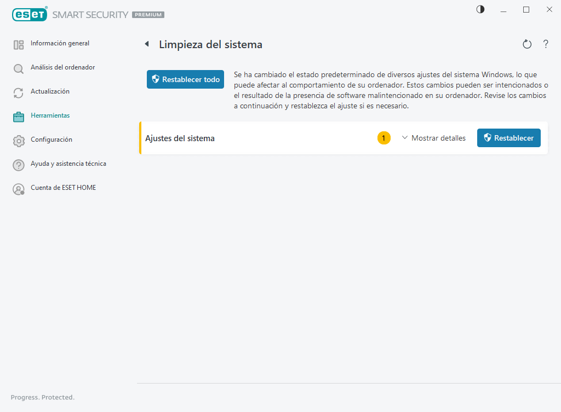Navigate to Información general menu entry
The image size is (561, 412).
60,43
